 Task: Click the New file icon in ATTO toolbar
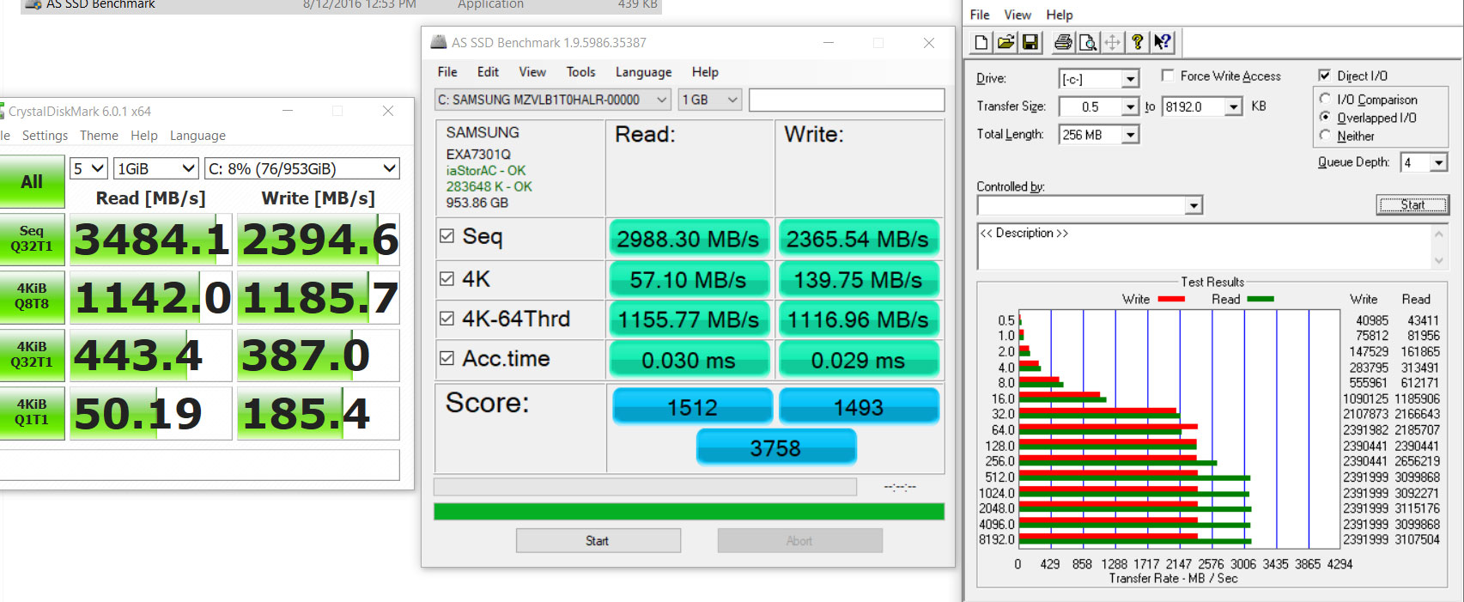981,42
